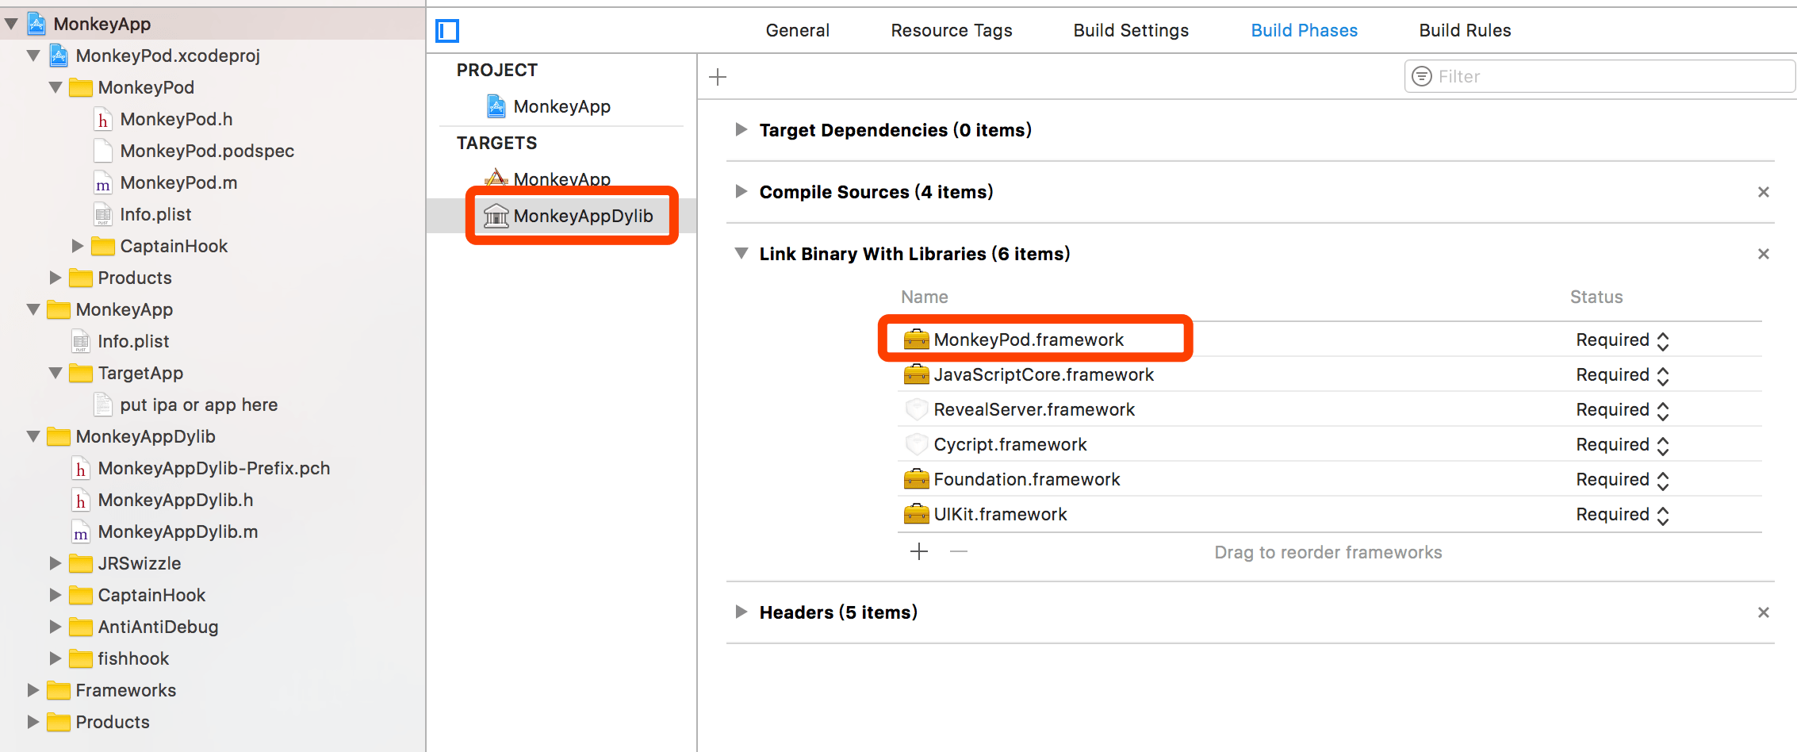
Task: Delete the Link Binary With Libraries phase
Action: (x=1764, y=254)
